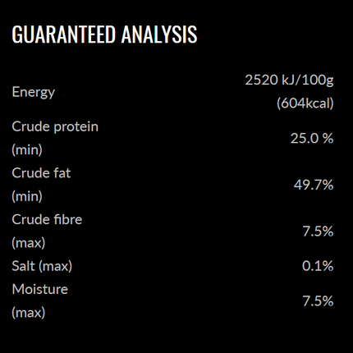Select the Salt (max) label

click(42, 266)
